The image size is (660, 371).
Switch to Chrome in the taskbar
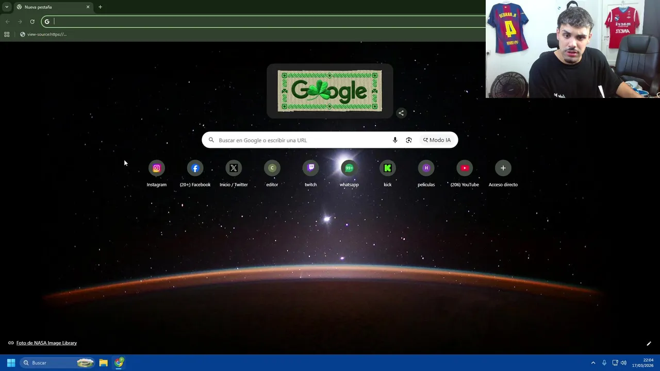[x=119, y=363]
